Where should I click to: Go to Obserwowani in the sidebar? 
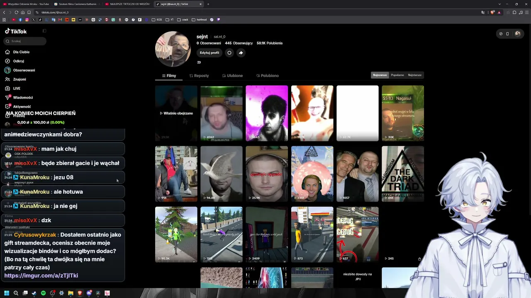[20, 70]
